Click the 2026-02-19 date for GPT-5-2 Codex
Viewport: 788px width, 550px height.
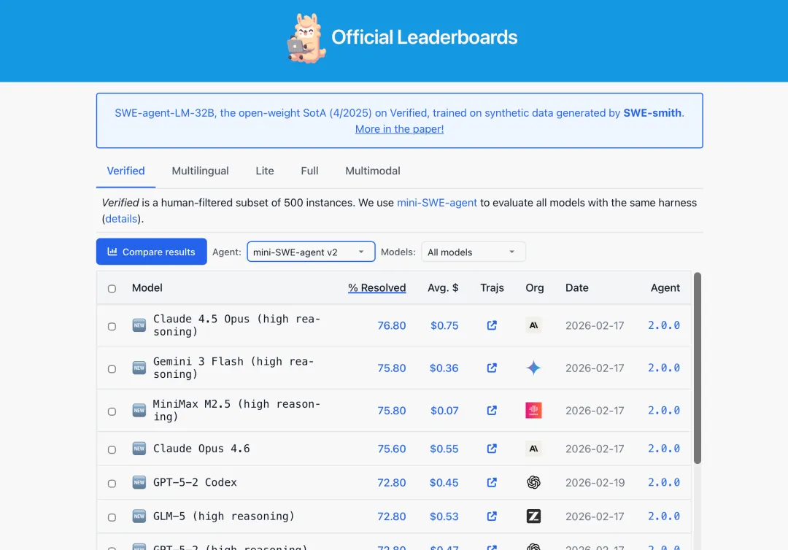pyautogui.click(x=595, y=483)
